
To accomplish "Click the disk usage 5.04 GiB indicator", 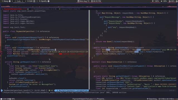I will pos(5,99).
